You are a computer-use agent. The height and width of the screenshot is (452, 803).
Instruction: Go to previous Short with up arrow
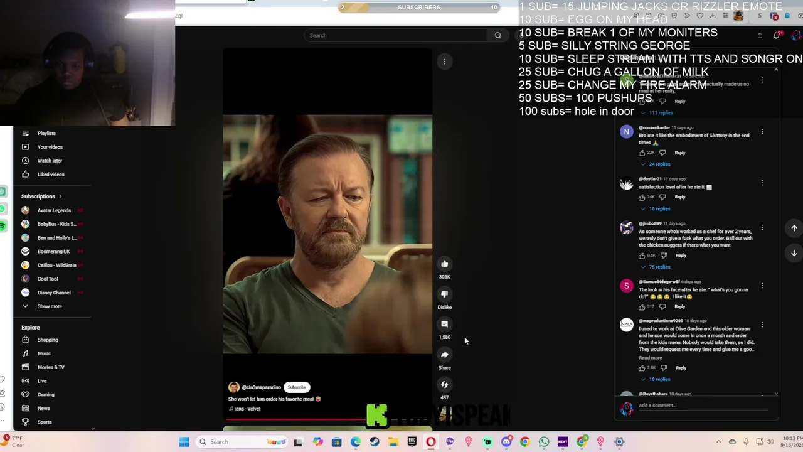[x=794, y=229]
